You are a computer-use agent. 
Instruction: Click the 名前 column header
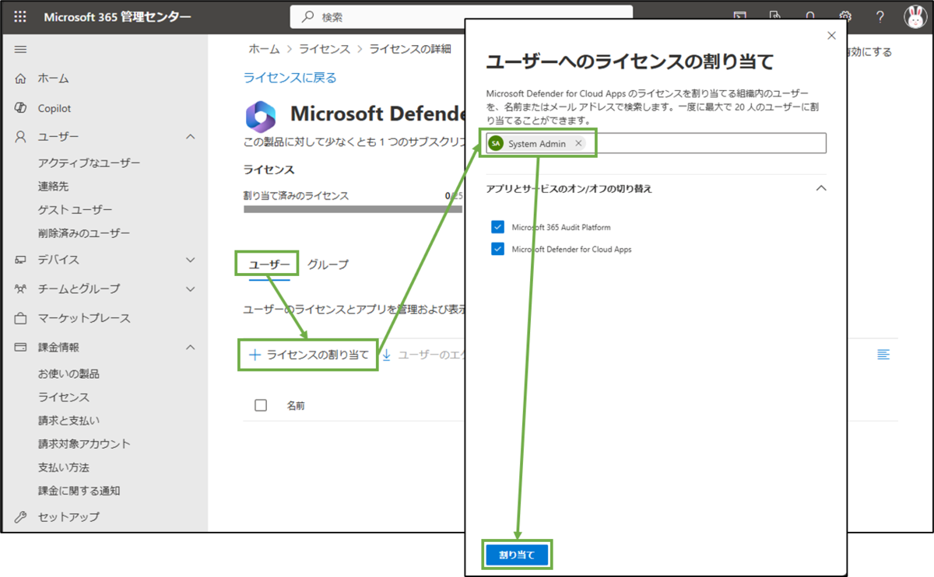point(296,405)
